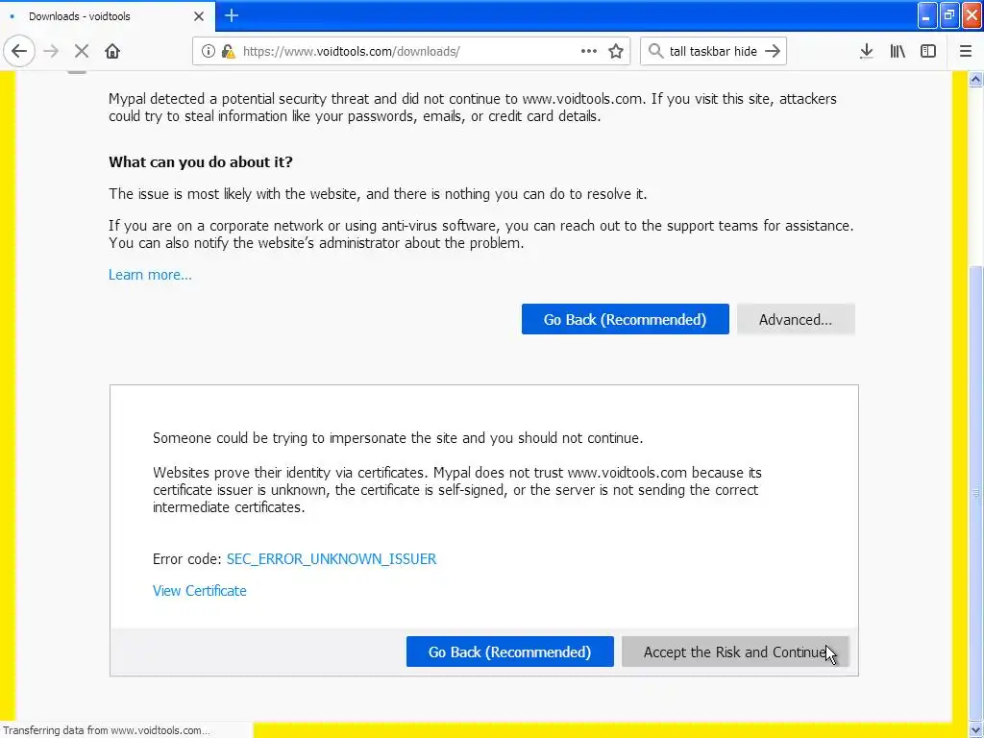This screenshot has height=738, width=984.
Task: Open the Library icon in toolbar
Action: tap(898, 52)
